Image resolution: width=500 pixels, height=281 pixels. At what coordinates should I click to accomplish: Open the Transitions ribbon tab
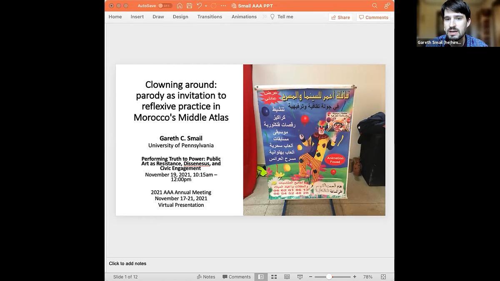click(210, 17)
